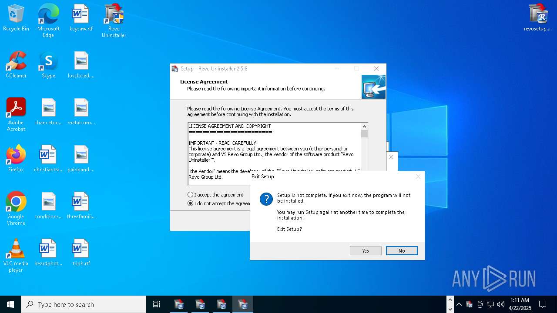Viewport: 557px width, 313px height.
Task: Open the network status tray icon
Action: [490, 304]
